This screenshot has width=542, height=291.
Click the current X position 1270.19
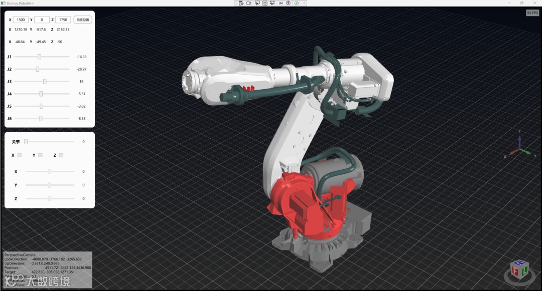21,30
